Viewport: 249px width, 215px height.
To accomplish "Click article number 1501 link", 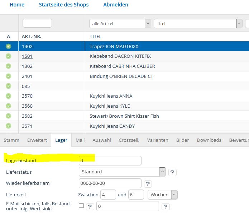I will (27, 56).
